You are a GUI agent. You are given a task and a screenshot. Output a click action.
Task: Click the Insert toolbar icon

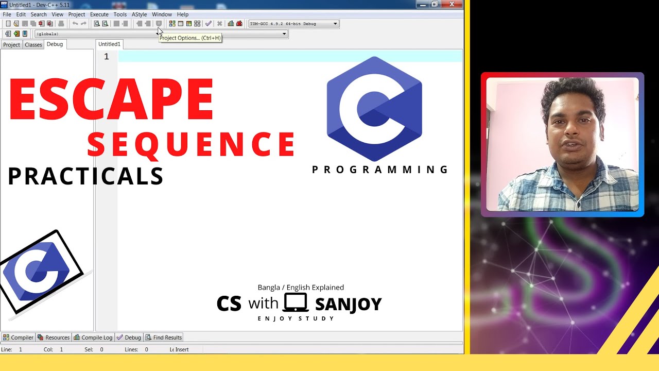click(x=8, y=34)
